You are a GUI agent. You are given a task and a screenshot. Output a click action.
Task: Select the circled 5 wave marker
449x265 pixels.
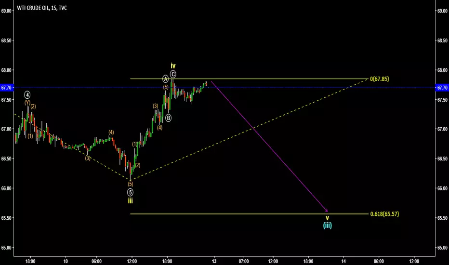point(130,192)
